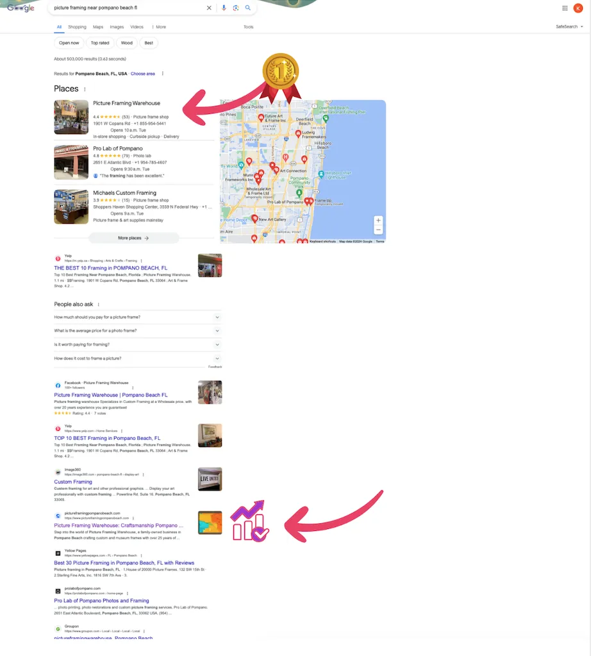The height and width of the screenshot is (656, 591).
Task: Open the Tools menu
Action: [x=249, y=27]
